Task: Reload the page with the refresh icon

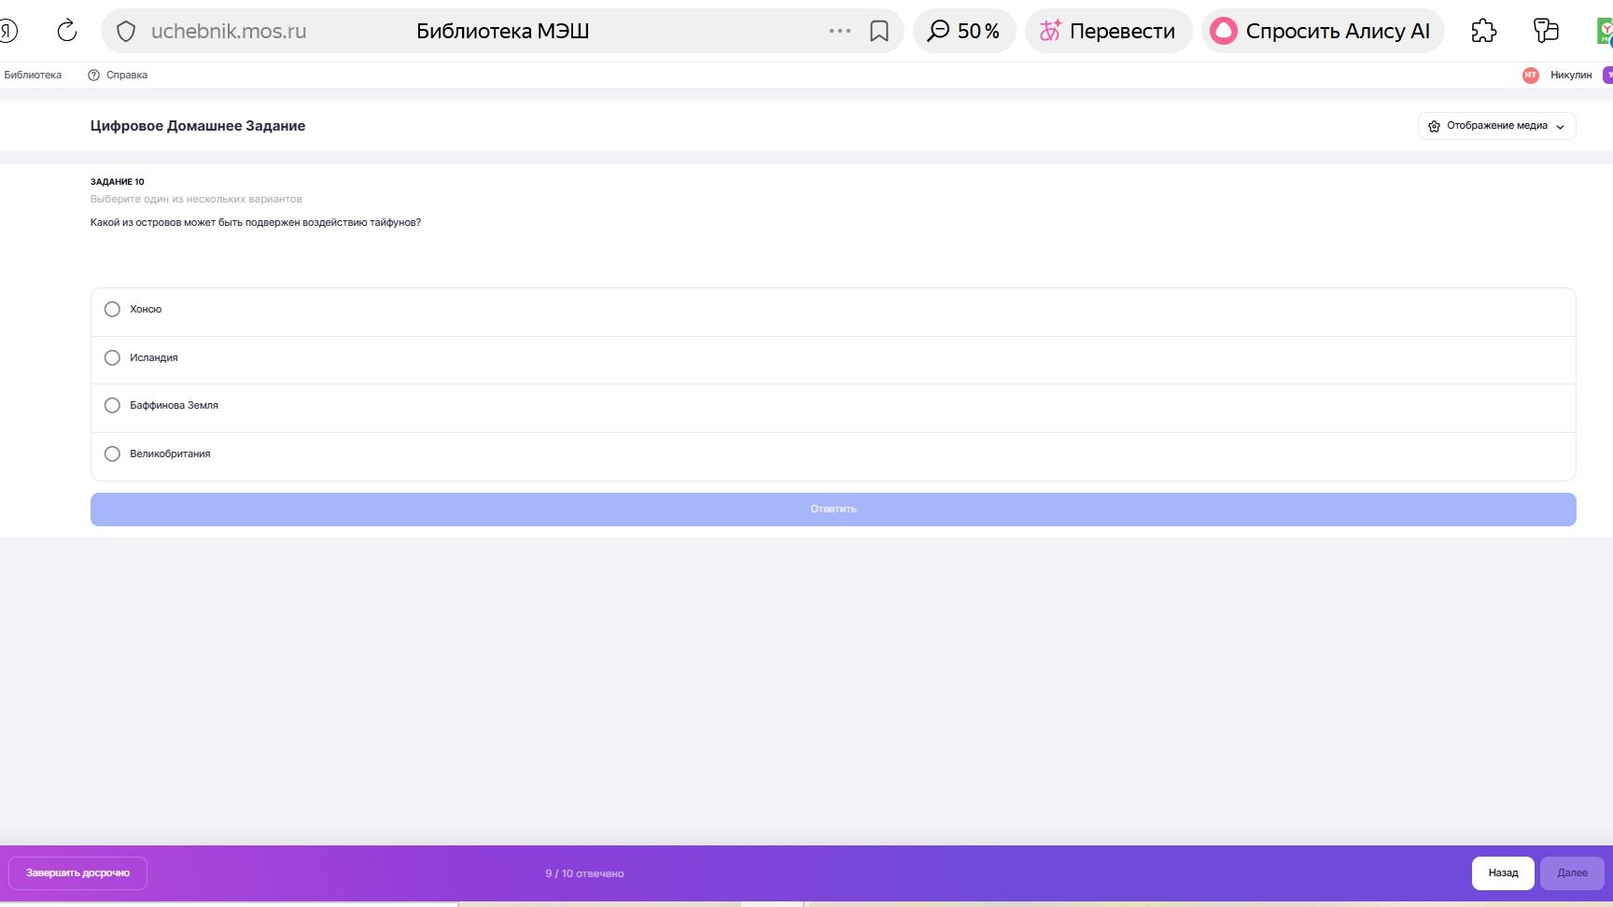Action: click(x=67, y=31)
